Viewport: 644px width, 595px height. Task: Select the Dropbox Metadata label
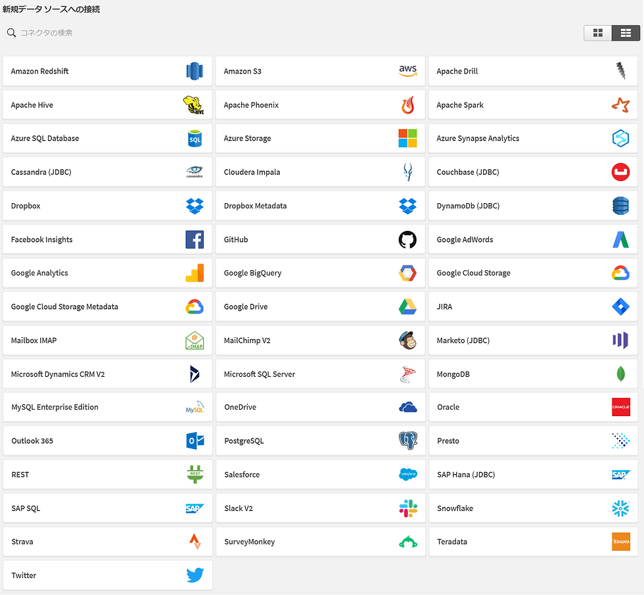click(255, 206)
